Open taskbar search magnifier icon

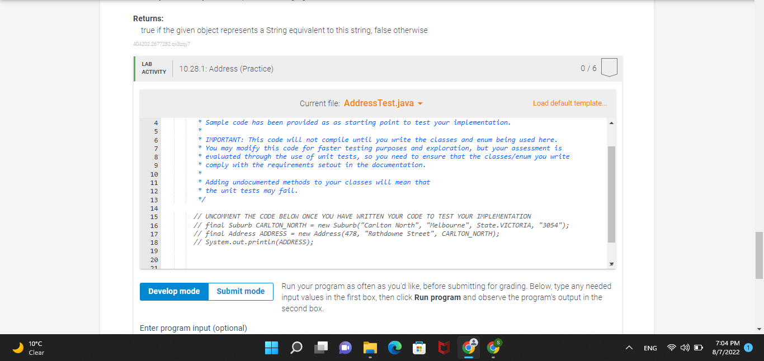[x=296, y=348]
